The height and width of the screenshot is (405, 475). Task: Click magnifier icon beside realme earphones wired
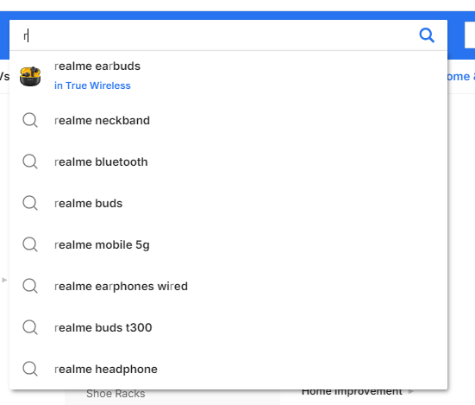[30, 286]
